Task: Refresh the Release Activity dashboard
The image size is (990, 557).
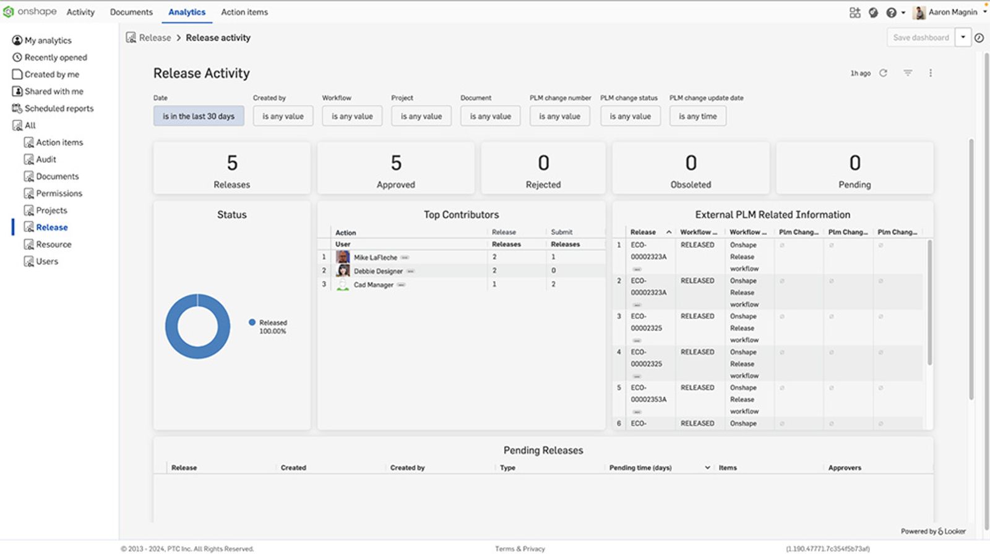Action: 884,72
